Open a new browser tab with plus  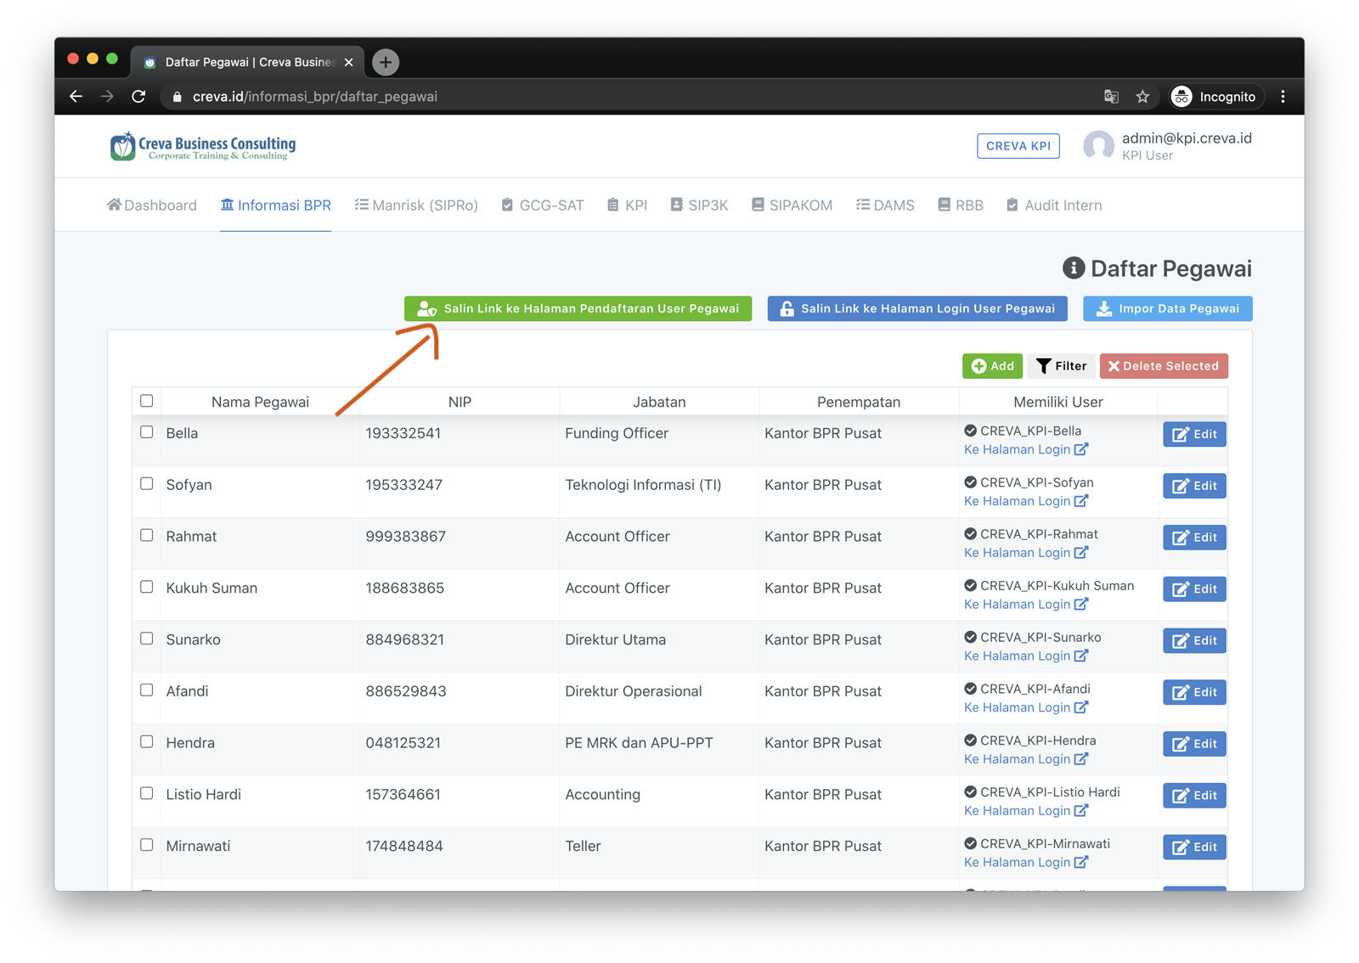pos(386,62)
